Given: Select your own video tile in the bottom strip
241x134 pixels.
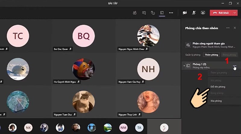Looking at the screenshot, I should point(164,126).
